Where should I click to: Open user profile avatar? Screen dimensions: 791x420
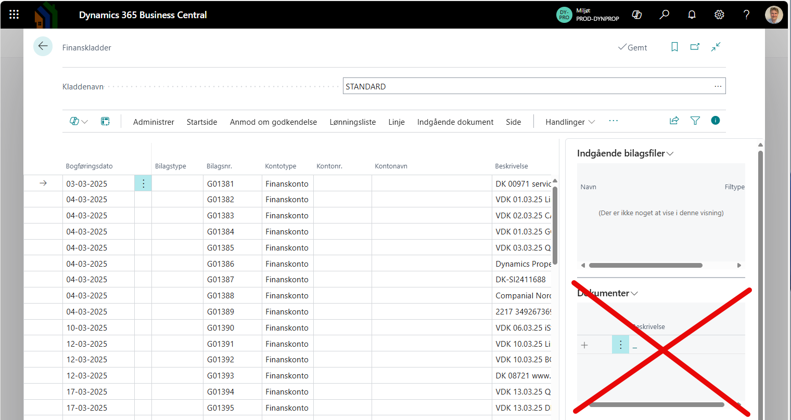pyautogui.click(x=774, y=15)
